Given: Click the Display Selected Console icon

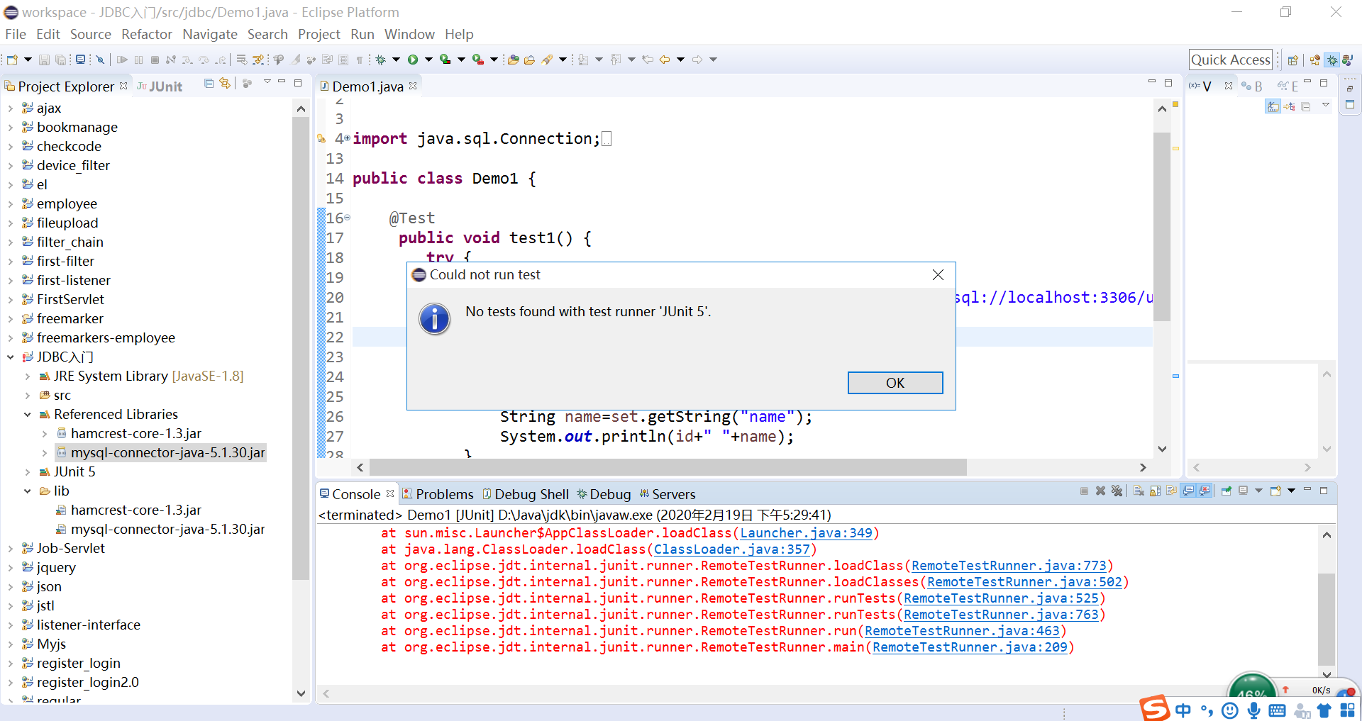Looking at the screenshot, I should pos(1243,491).
